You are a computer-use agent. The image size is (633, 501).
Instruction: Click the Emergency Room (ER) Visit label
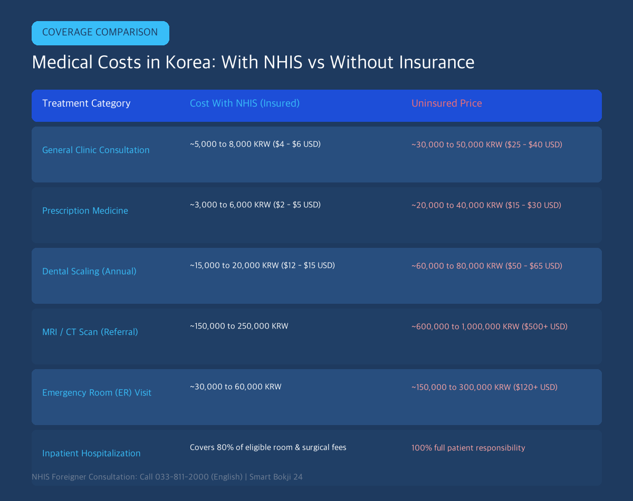(x=97, y=392)
